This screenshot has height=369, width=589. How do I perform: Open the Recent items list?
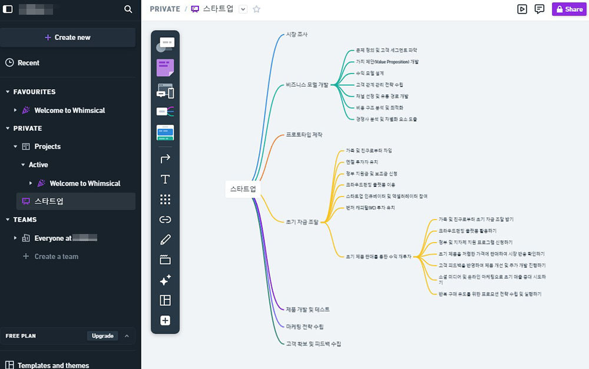point(28,63)
